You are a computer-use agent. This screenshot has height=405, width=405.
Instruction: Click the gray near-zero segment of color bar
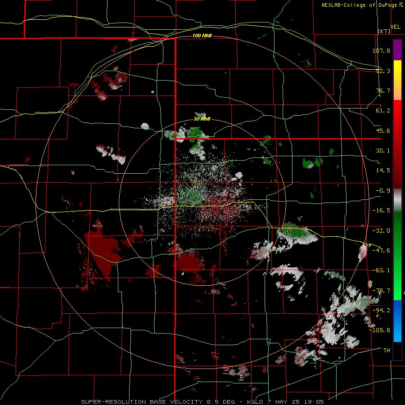(x=397, y=200)
